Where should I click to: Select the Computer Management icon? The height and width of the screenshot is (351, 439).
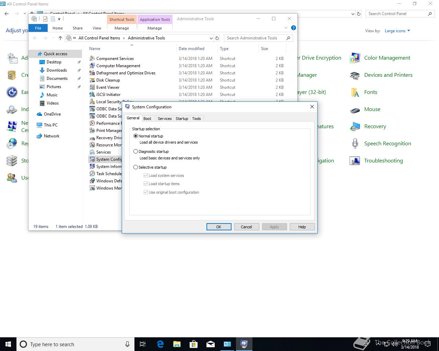[x=92, y=66]
